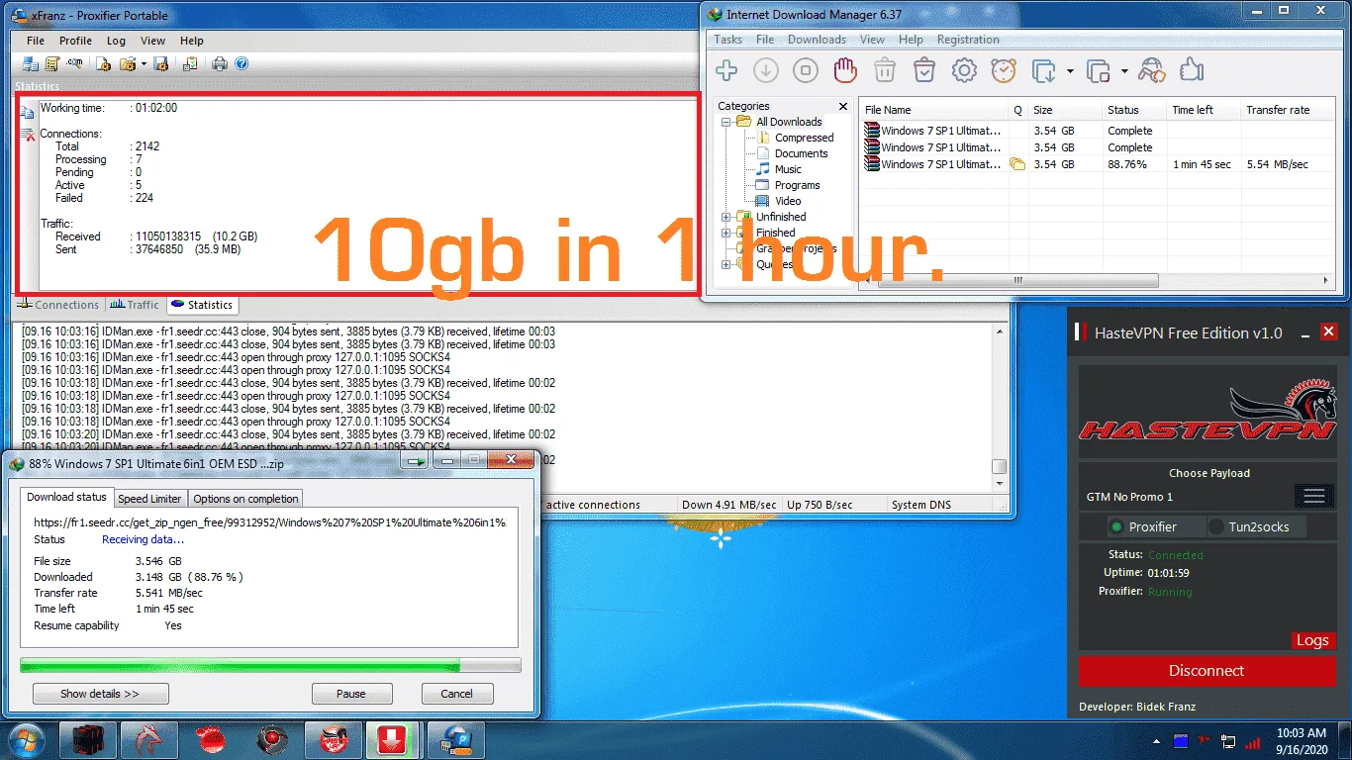Open IDM Options gear icon

pyautogui.click(x=964, y=70)
